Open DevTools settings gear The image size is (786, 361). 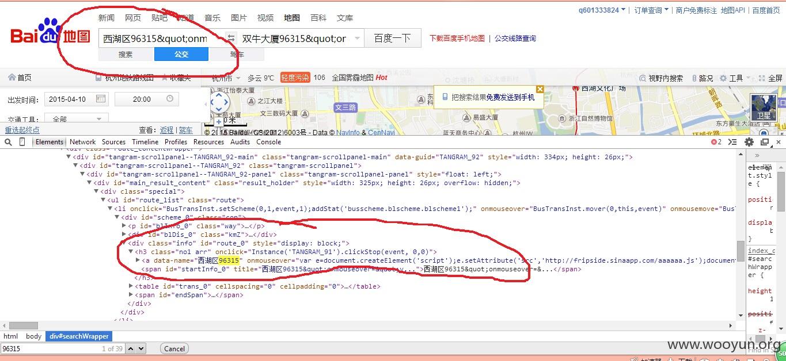[x=749, y=142]
